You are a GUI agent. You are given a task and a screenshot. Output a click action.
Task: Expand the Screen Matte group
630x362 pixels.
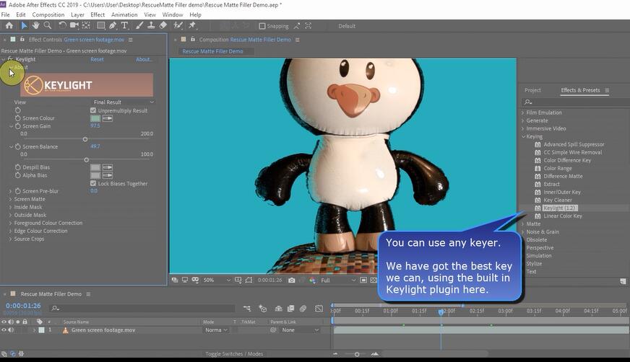click(x=10, y=199)
